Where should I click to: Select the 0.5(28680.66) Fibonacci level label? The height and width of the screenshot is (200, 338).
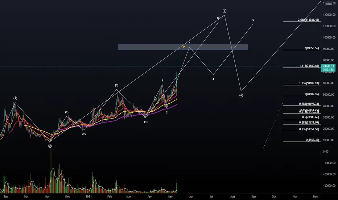coord(310,117)
